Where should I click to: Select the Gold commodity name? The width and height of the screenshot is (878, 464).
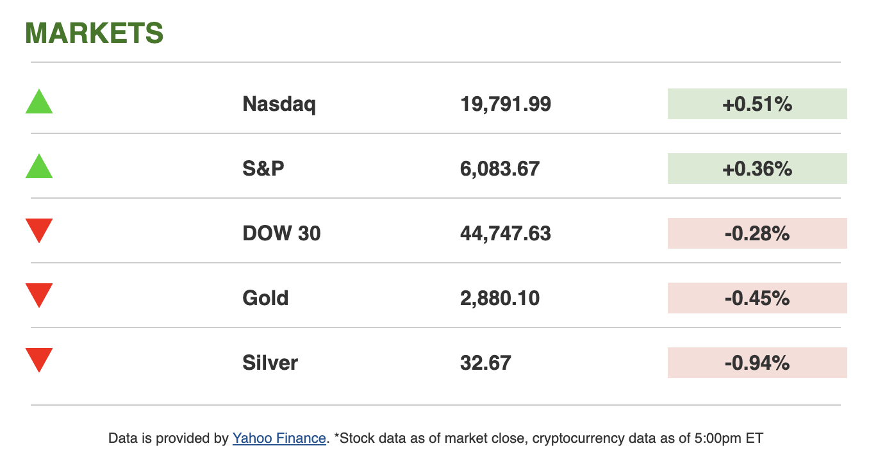click(265, 298)
